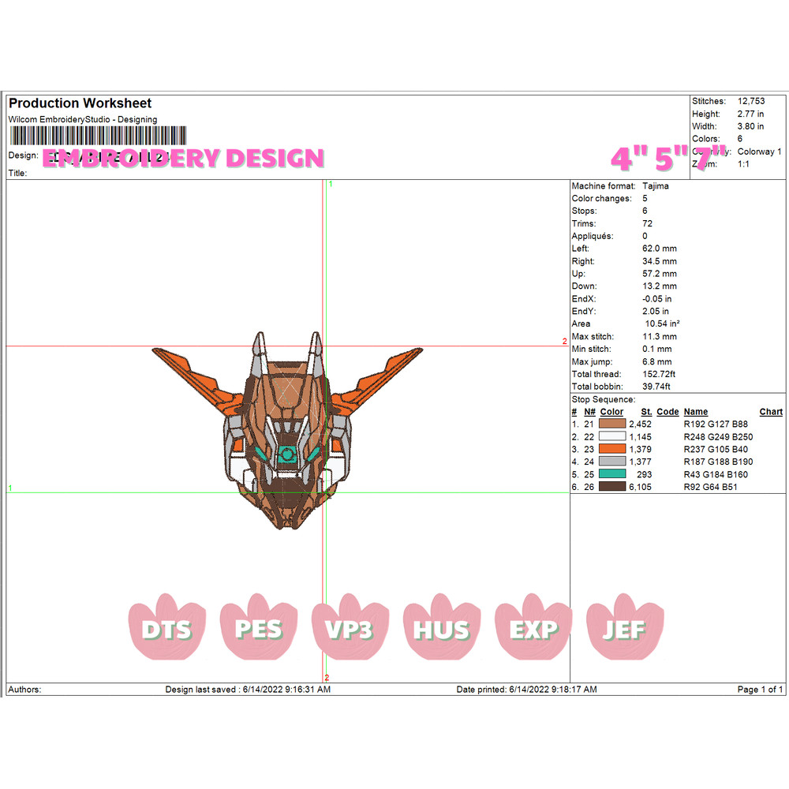The height and width of the screenshot is (789, 789).
Task: Pick the HUS format badge
Action: pyautogui.click(x=441, y=628)
